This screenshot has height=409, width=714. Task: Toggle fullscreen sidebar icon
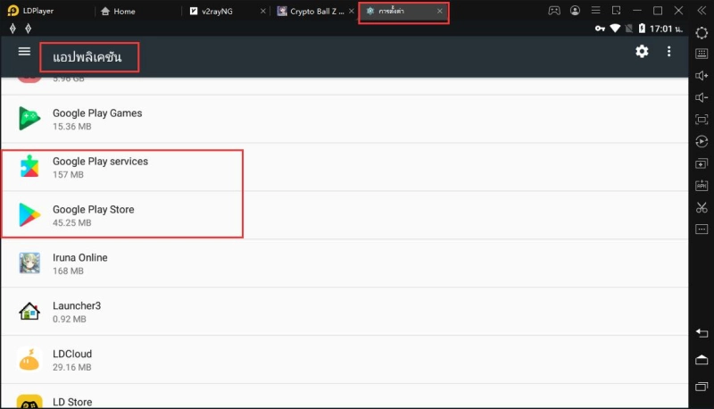[702, 120]
